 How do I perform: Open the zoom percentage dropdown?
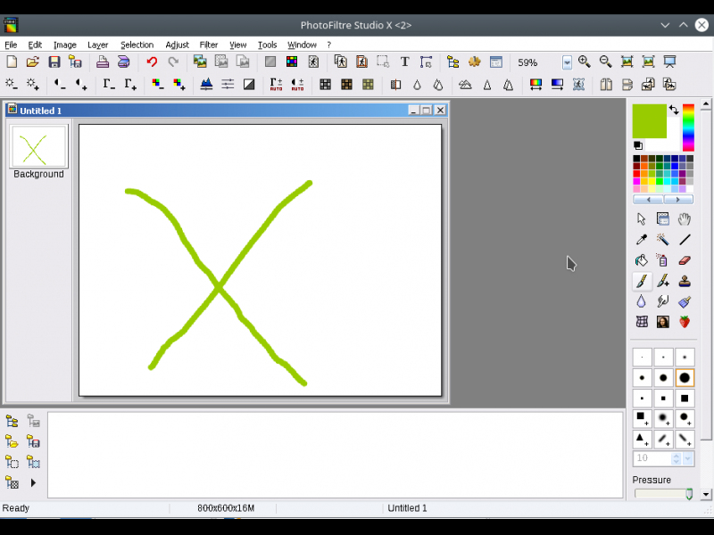[567, 63]
